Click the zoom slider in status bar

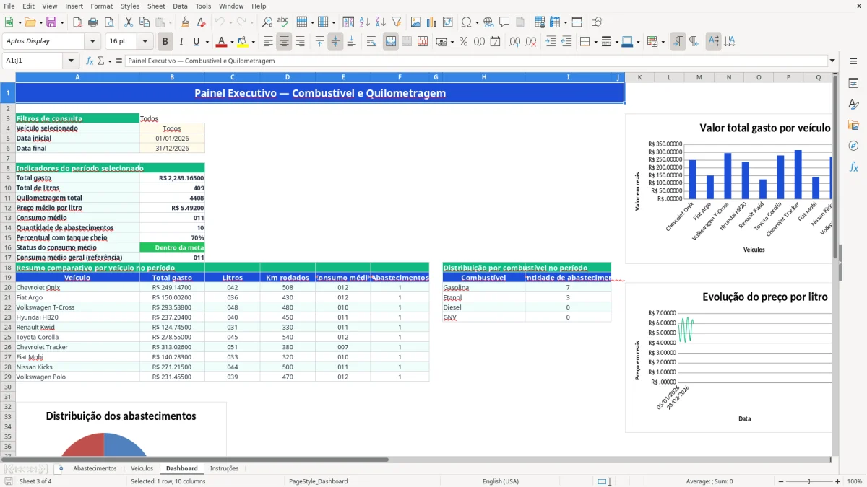[809, 481]
